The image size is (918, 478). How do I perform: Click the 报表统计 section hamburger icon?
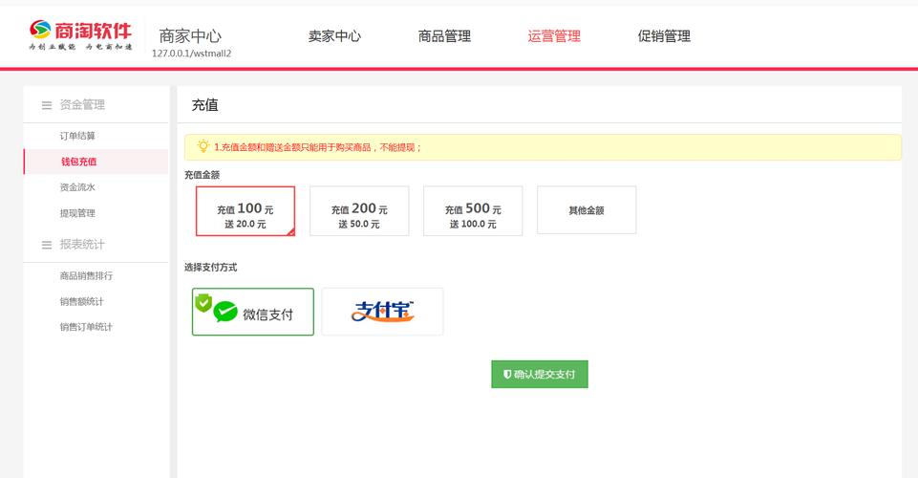(x=47, y=245)
